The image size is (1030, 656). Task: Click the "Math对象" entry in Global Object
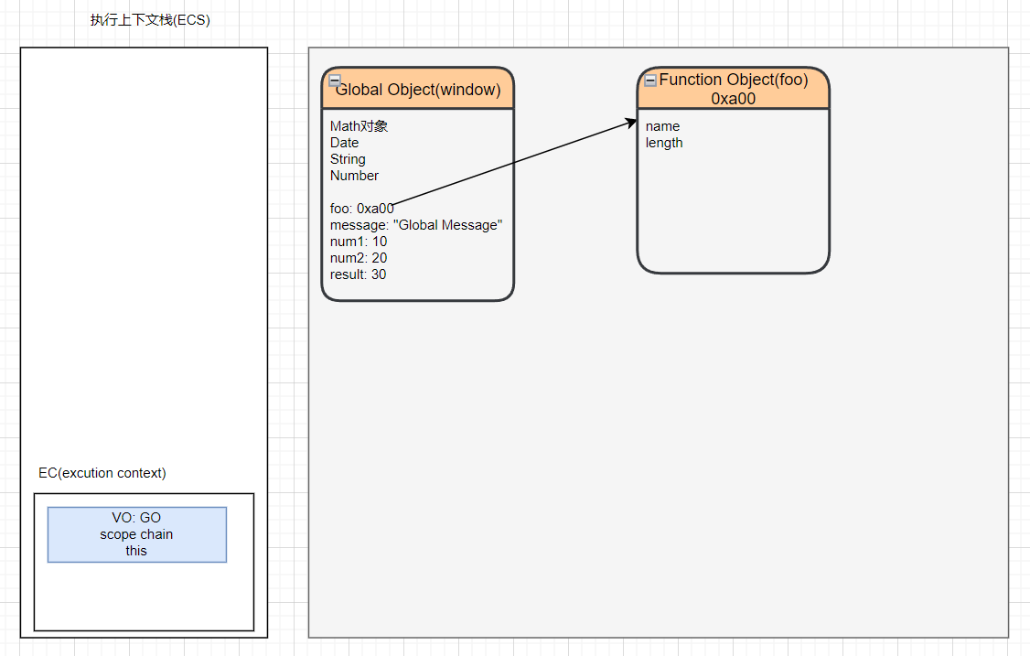click(x=359, y=126)
